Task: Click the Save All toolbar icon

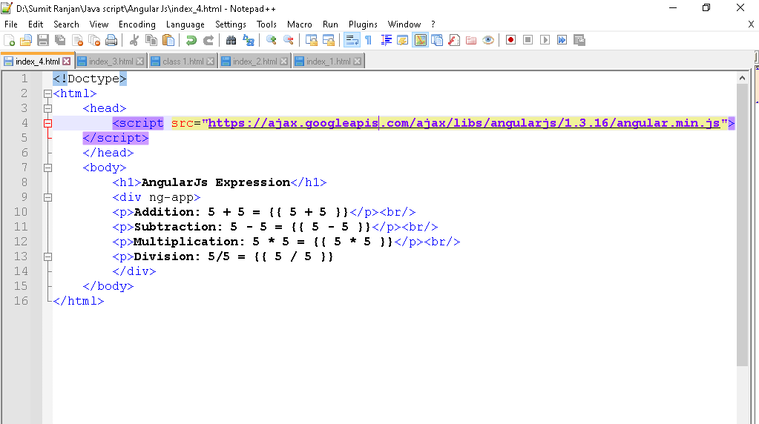Action: tap(60, 40)
